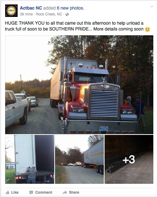The height and width of the screenshot is (197, 157).
Task: Expand the post options chevron
Action: point(152,7)
